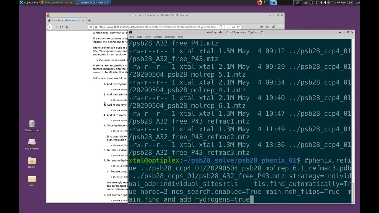Open page actions three-dots menu
Image resolution: width=379 pixels, height=213 pixels.
coord(228,27)
